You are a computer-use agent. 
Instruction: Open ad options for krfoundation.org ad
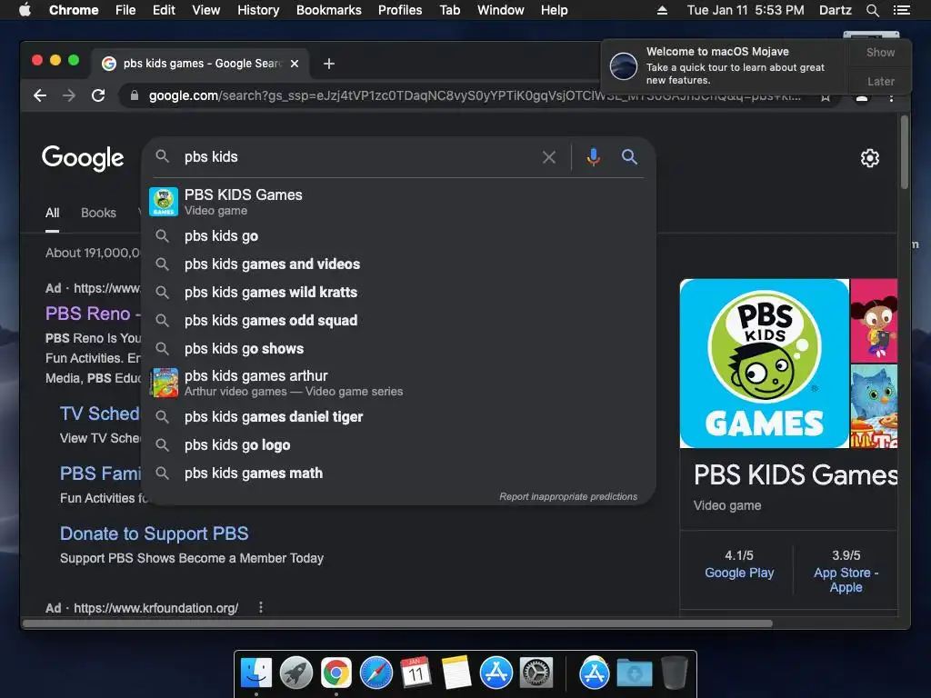click(x=261, y=607)
